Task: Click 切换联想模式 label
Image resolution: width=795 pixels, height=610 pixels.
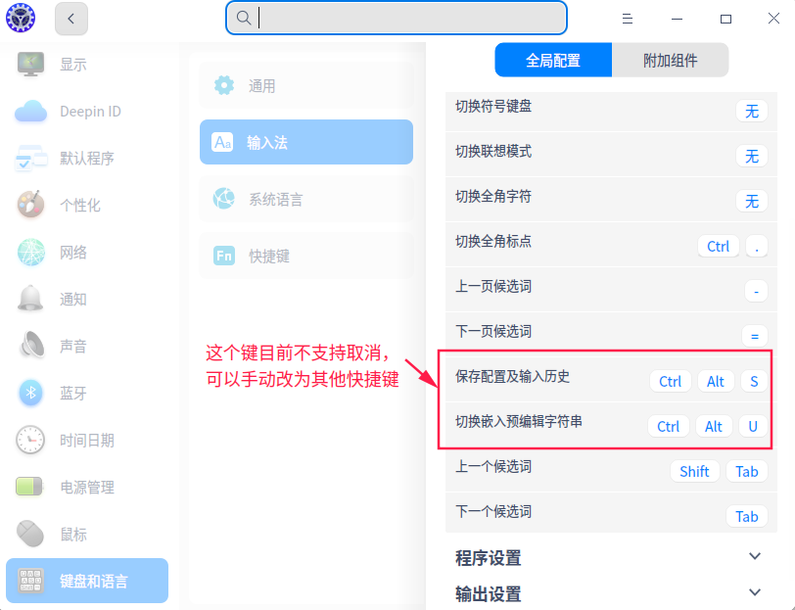Action: 493,151
